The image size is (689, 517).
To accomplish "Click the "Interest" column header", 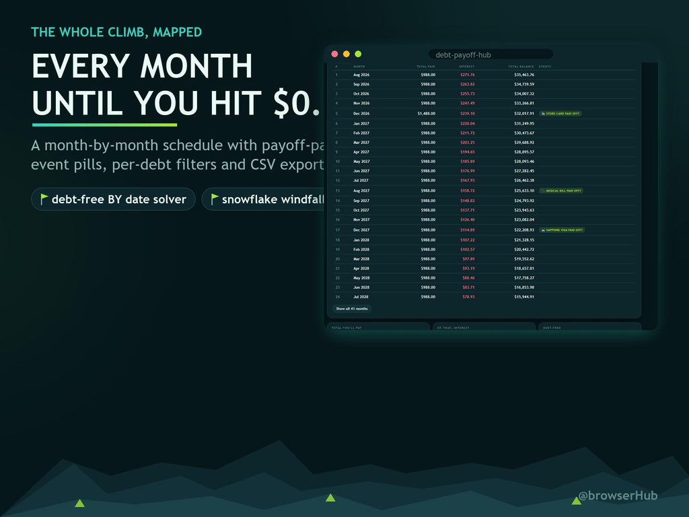I will [467, 67].
